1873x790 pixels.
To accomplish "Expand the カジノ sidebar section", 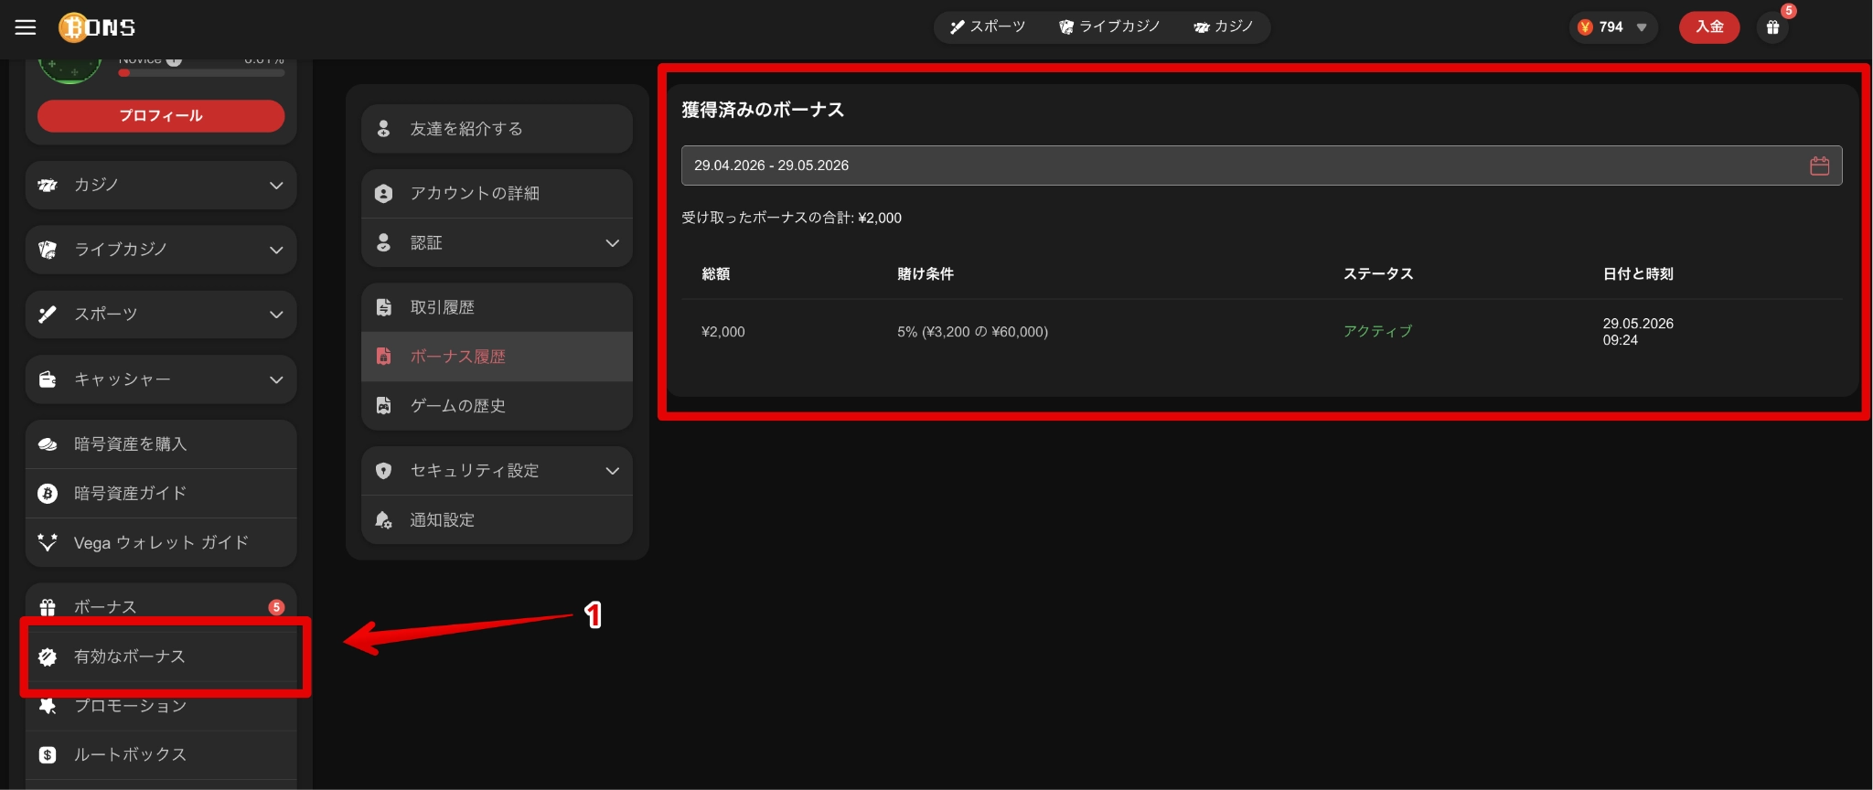I will [x=161, y=186].
